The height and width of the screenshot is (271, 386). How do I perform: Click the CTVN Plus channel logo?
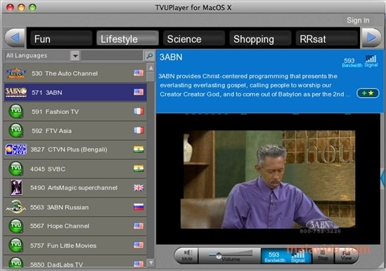(x=16, y=149)
